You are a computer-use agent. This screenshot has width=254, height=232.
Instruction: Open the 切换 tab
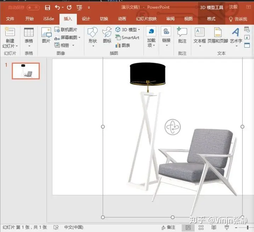coord(104,19)
